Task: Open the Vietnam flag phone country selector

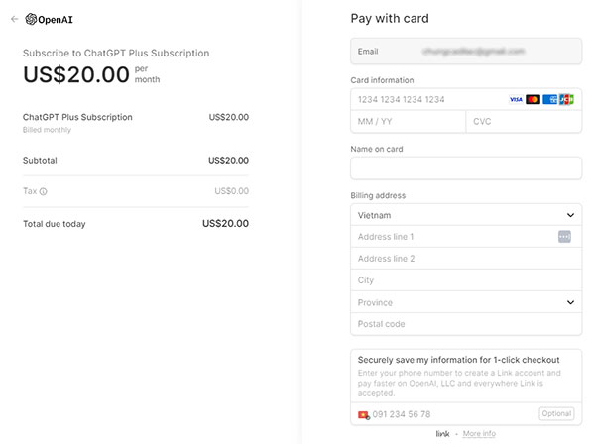Action: (x=364, y=415)
